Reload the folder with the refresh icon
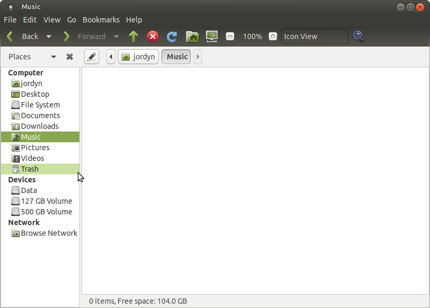The width and height of the screenshot is (430, 308). [x=172, y=36]
